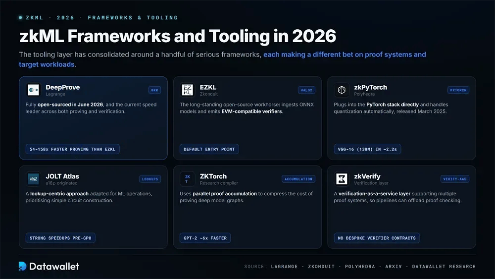Click the 'Verification layer' subtitle
The image size is (495, 279).
[371, 183]
